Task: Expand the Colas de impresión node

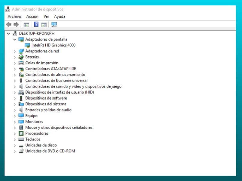Action: pyautogui.click(x=15, y=63)
